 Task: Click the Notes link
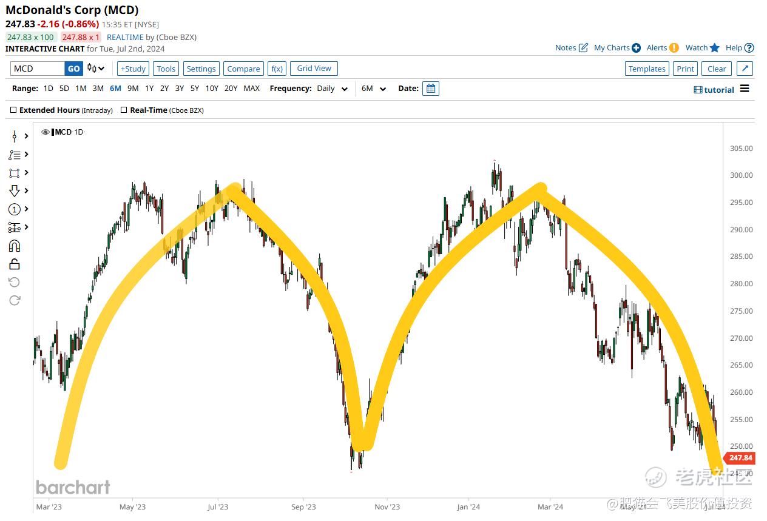click(566, 48)
